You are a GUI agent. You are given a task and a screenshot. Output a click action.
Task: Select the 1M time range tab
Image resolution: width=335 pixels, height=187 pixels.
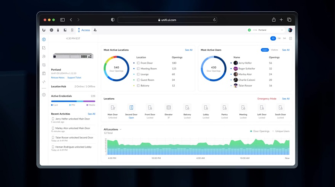(x=284, y=38)
